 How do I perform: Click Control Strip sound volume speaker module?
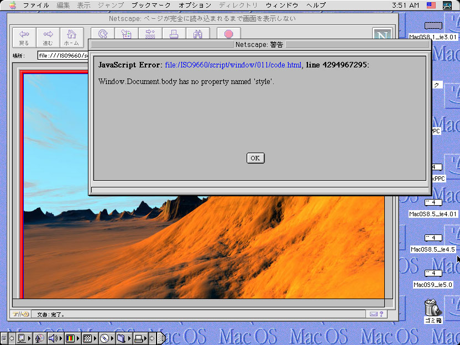55,338
